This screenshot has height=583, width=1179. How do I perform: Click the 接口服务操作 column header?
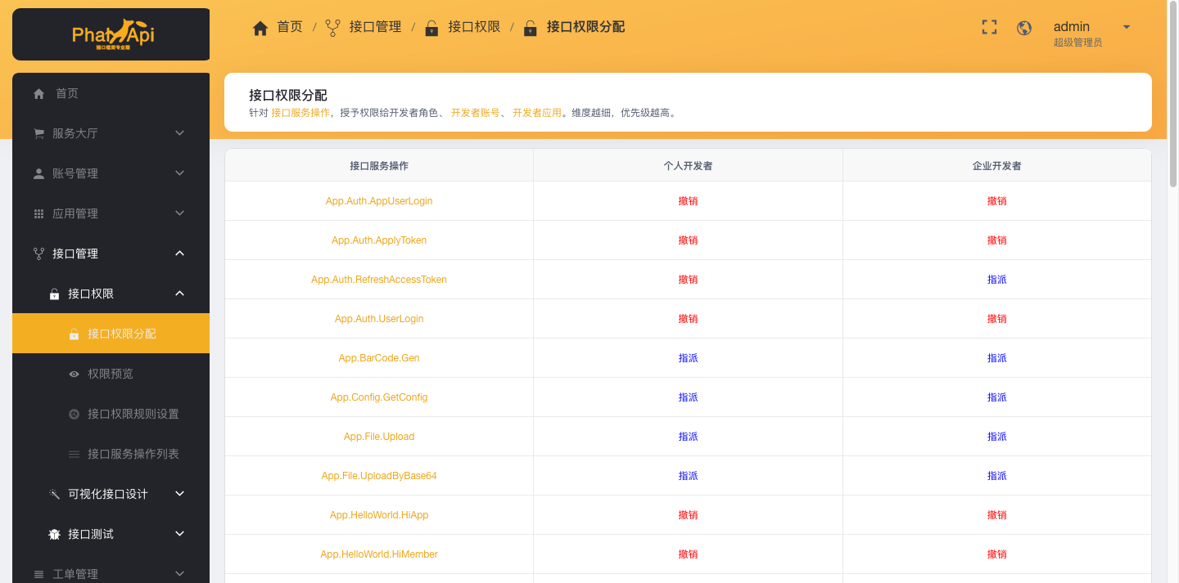pyautogui.click(x=379, y=166)
